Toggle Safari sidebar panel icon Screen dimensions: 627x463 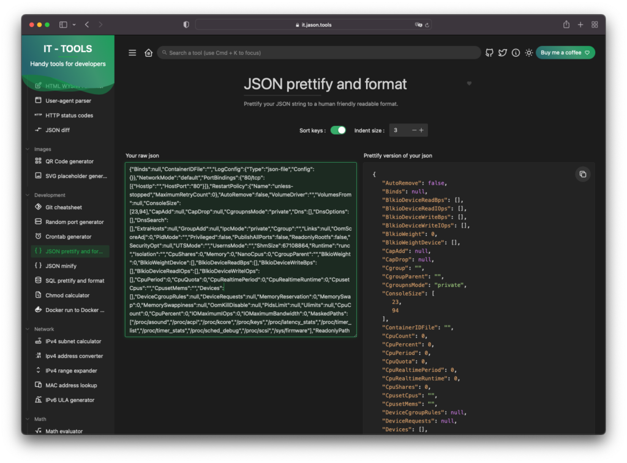63,24
